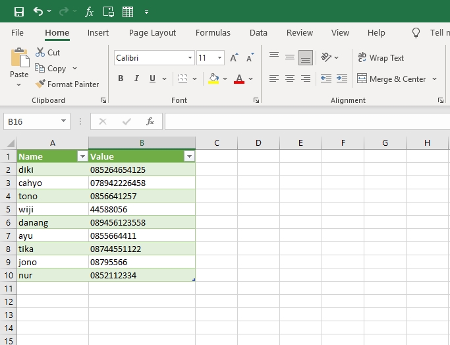Open the Calibri font name dropdown
Image resolution: width=450 pixels, height=345 pixels.
(x=190, y=58)
